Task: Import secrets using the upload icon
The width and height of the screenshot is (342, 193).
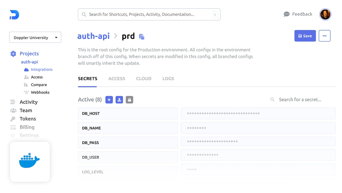Action: 119,100
